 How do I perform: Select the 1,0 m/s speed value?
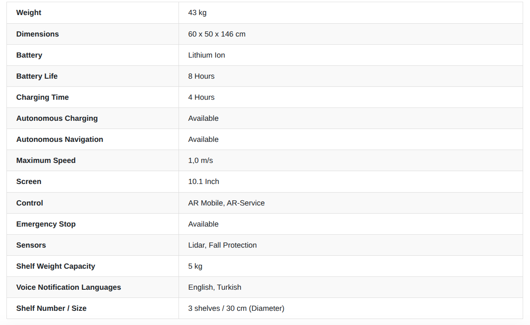point(200,160)
